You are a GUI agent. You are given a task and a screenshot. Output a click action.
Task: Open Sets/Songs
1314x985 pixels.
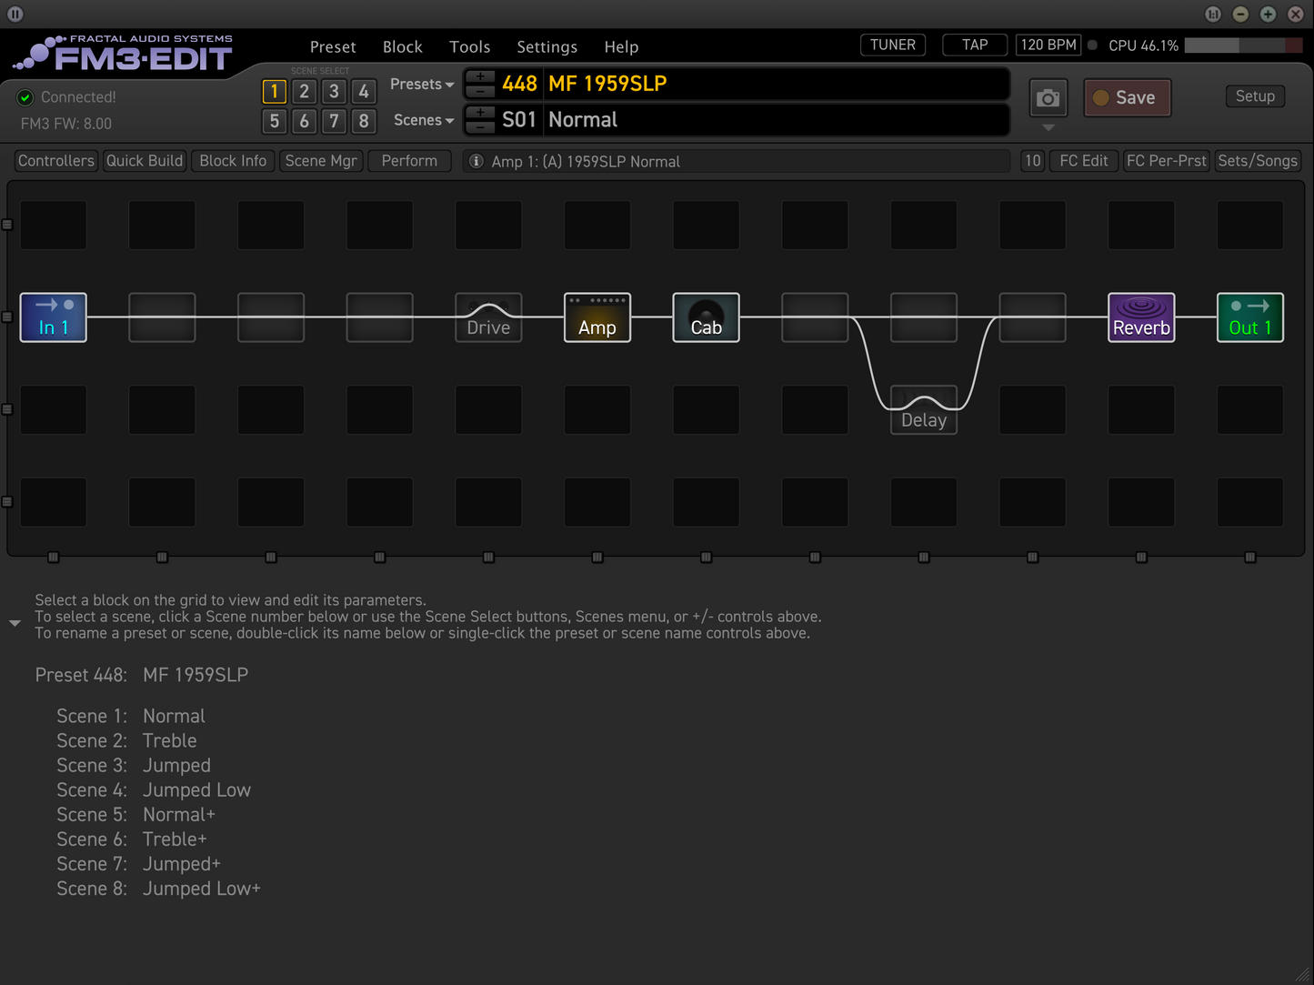pos(1258,161)
